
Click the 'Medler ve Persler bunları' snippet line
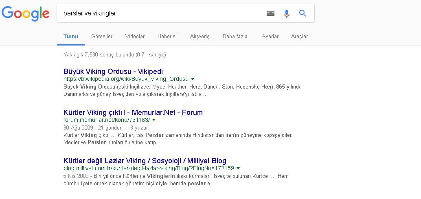pos(113,143)
